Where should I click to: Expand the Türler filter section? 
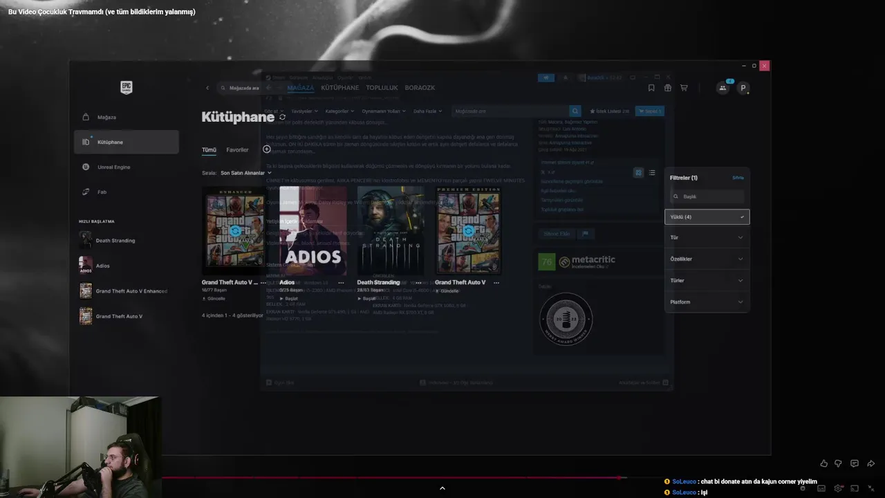coord(707,280)
